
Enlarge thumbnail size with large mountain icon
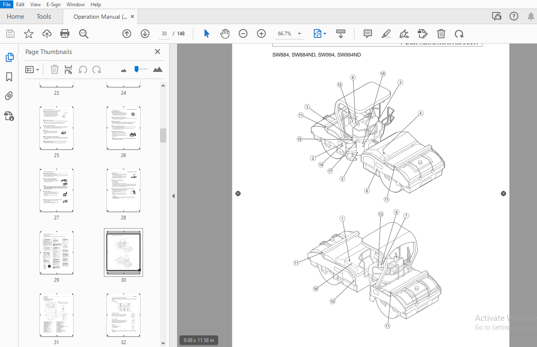coord(158,69)
